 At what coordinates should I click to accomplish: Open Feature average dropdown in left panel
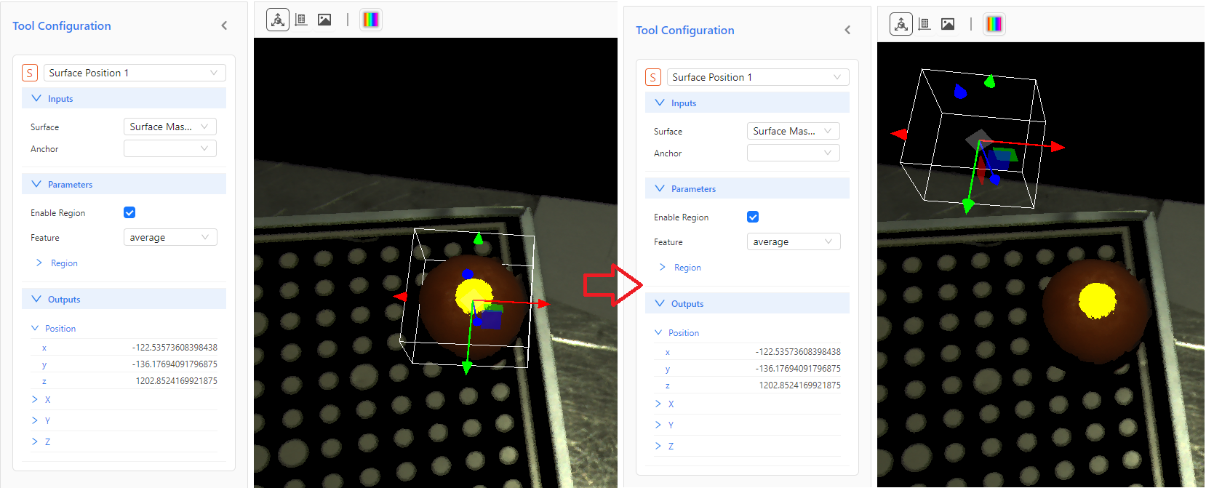point(170,237)
